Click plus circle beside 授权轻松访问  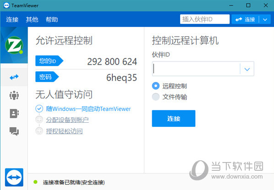[39, 131]
